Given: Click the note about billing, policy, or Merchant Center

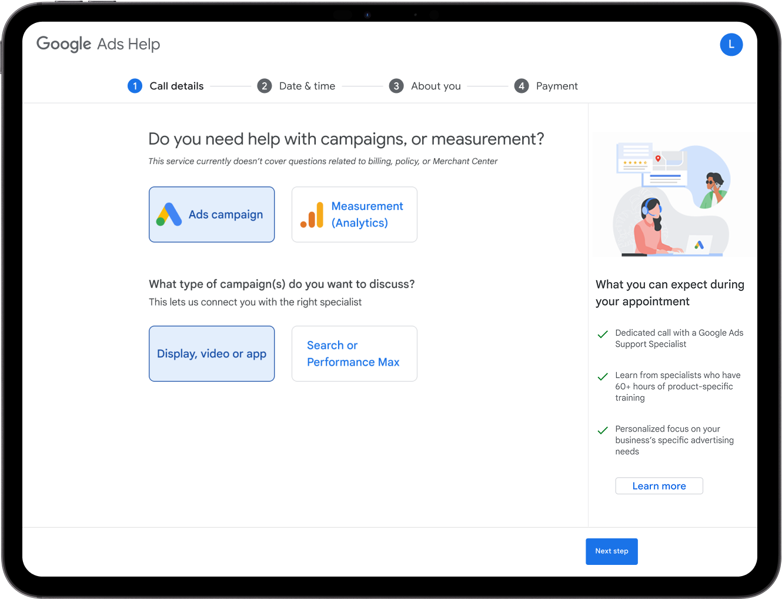Looking at the screenshot, I should click(323, 161).
